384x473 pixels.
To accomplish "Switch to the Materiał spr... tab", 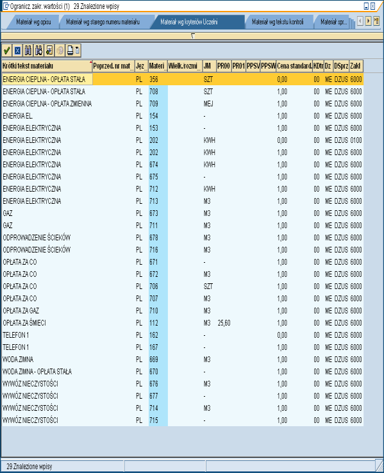I will pos(333,22).
